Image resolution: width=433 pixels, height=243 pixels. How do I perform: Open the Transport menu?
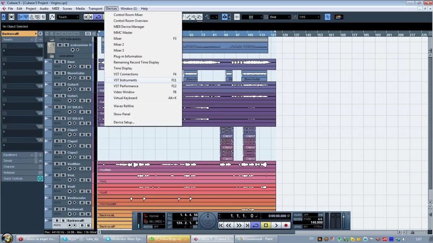95,9
